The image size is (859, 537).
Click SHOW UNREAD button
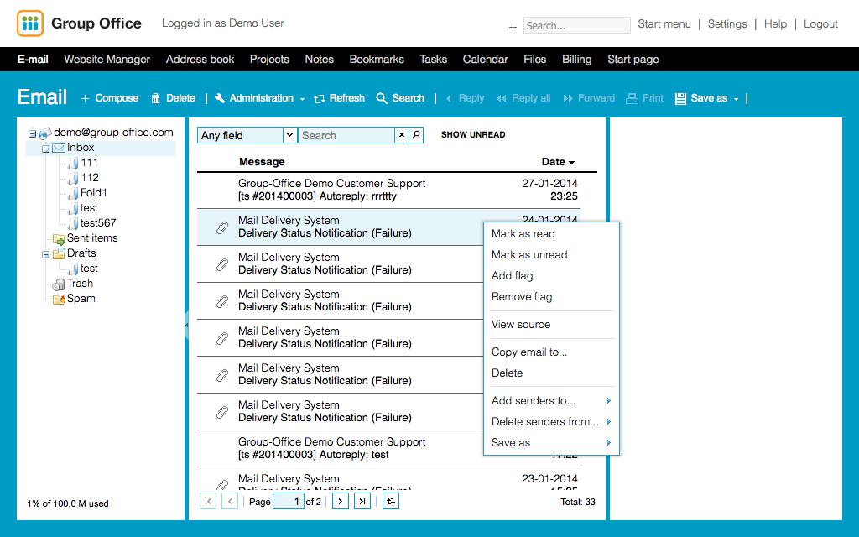(473, 135)
